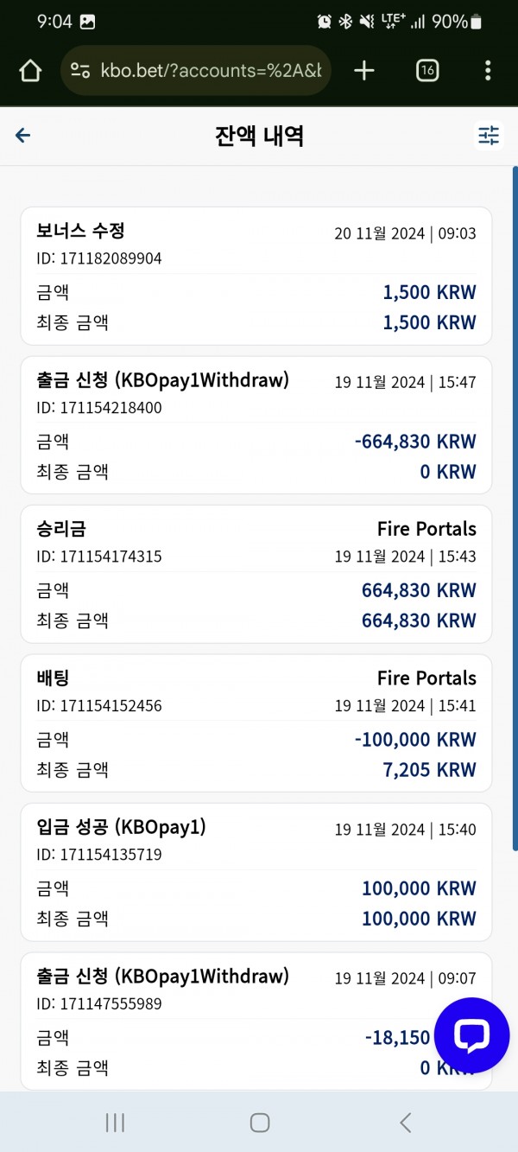
Task: Open the 입금 성공 (KBOpay1) entry
Action: (x=256, y=872)
